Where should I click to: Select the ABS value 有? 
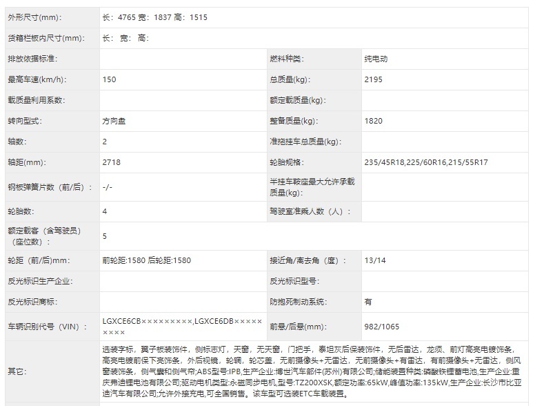[x=368, y=302]
